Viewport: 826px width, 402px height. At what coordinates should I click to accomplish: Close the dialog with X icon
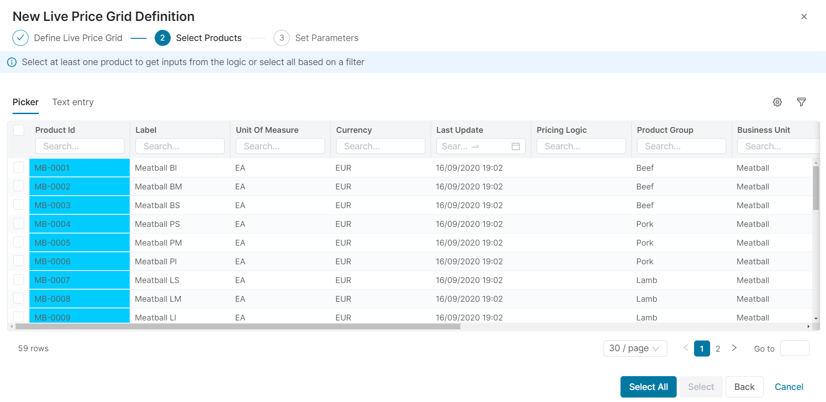point(804,16)
